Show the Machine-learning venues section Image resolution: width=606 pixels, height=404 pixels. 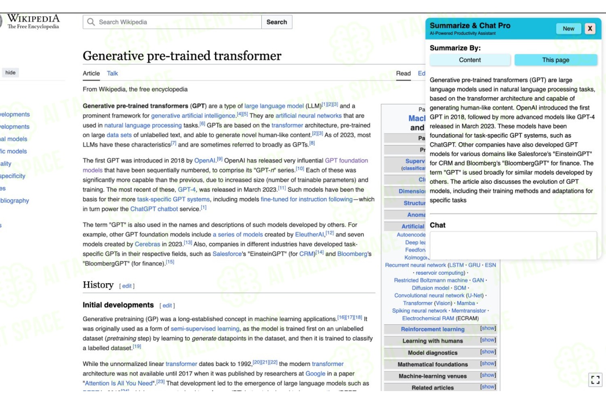(488, 375)
